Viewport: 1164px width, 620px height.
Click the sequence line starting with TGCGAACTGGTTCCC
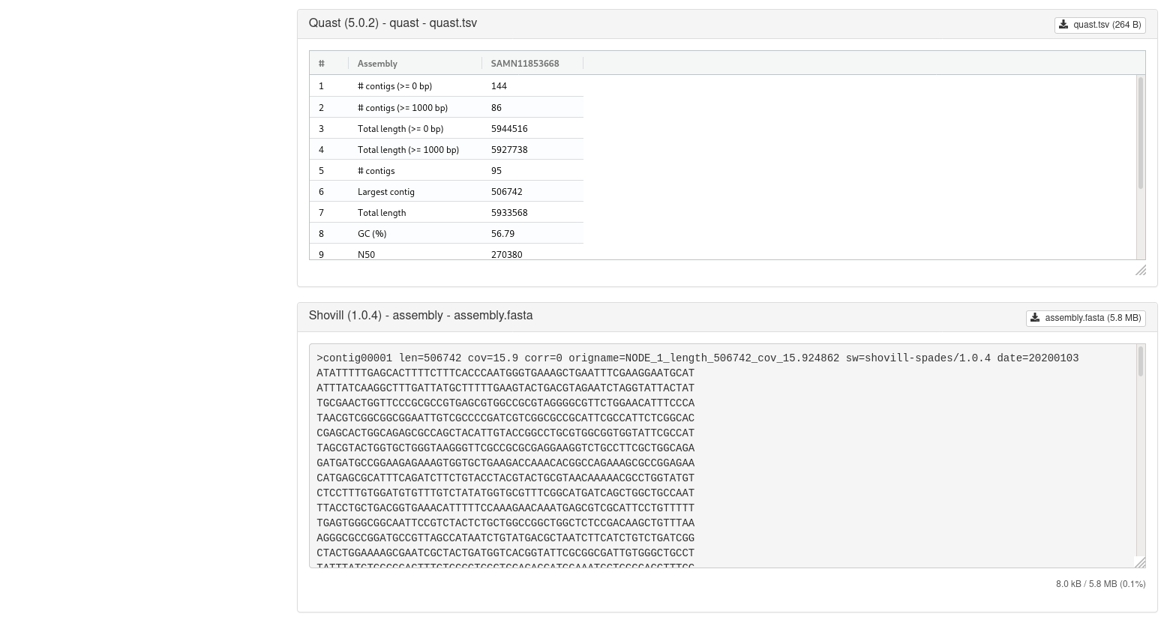[x=505, y=403]
